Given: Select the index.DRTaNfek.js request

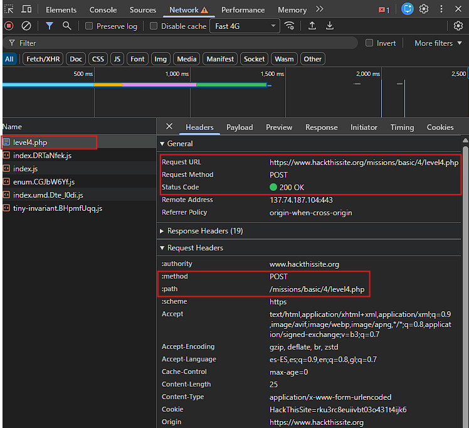Looking at the screenshot, I should point(79,156).
